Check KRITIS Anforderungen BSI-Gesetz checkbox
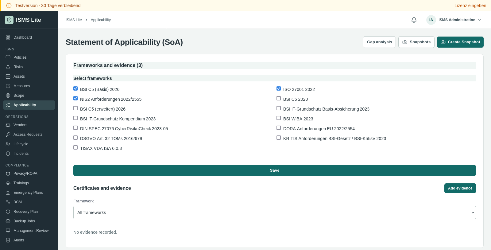This screenshot has width=491, height=250. pos(279,138)
